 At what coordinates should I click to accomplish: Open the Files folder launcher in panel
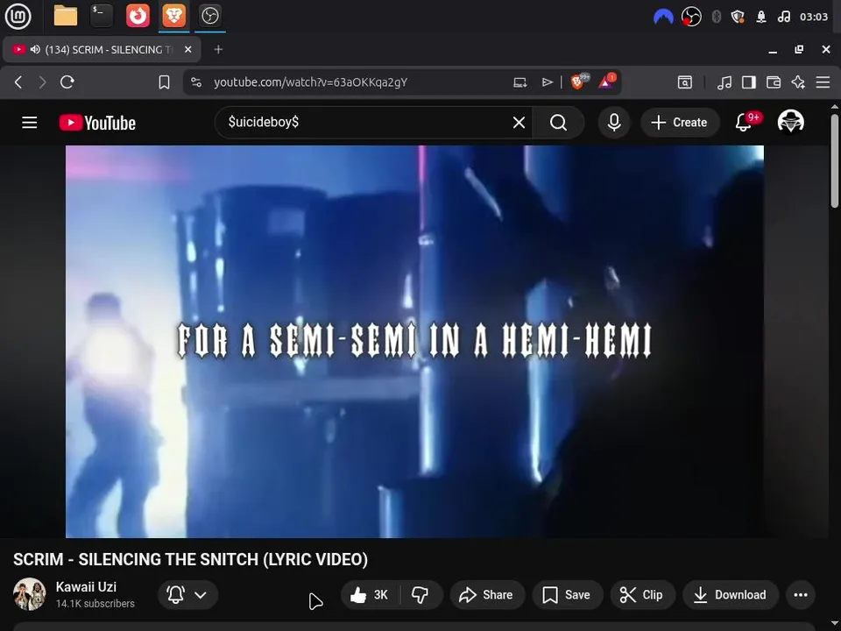tap(66, 16)
